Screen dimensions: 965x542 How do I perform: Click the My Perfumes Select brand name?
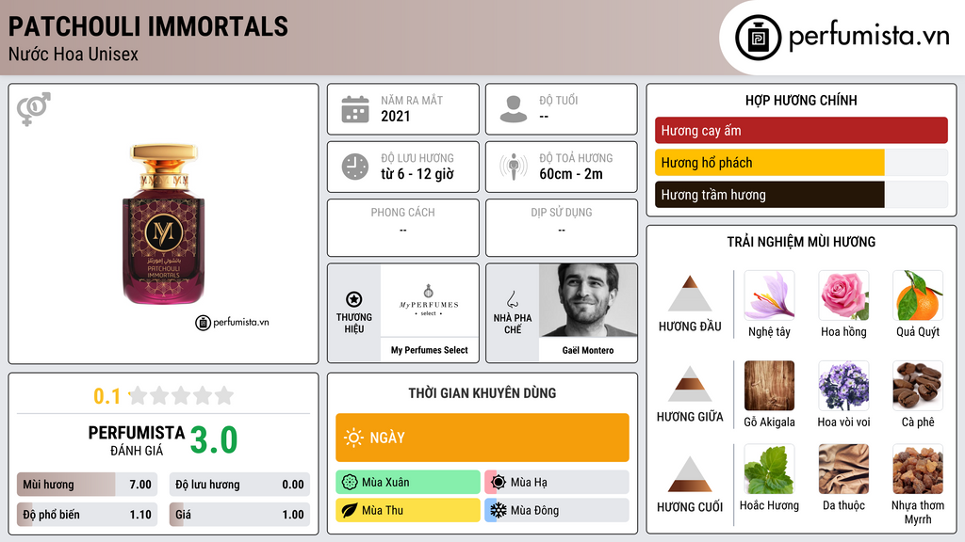(x=430, y=350)
